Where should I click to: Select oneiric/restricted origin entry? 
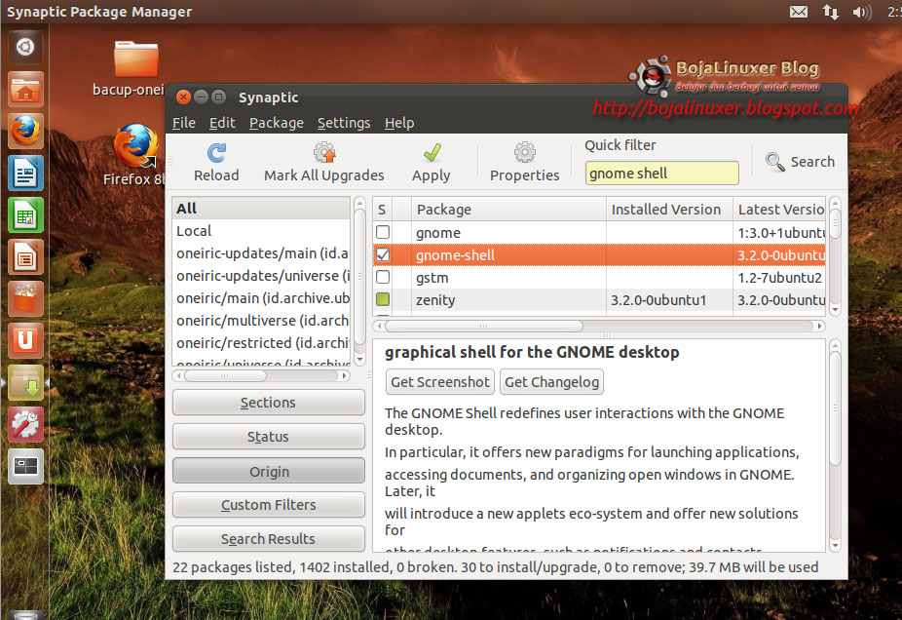click(261, 343)
